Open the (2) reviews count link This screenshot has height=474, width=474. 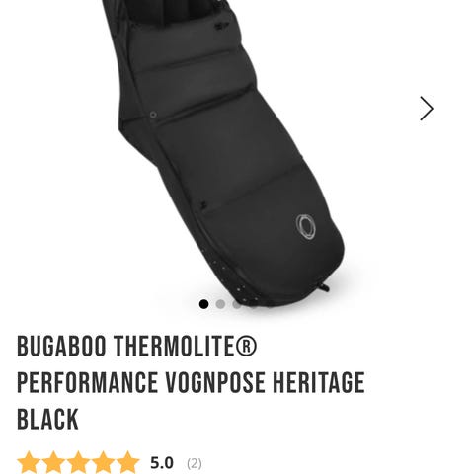pos(195,463)
